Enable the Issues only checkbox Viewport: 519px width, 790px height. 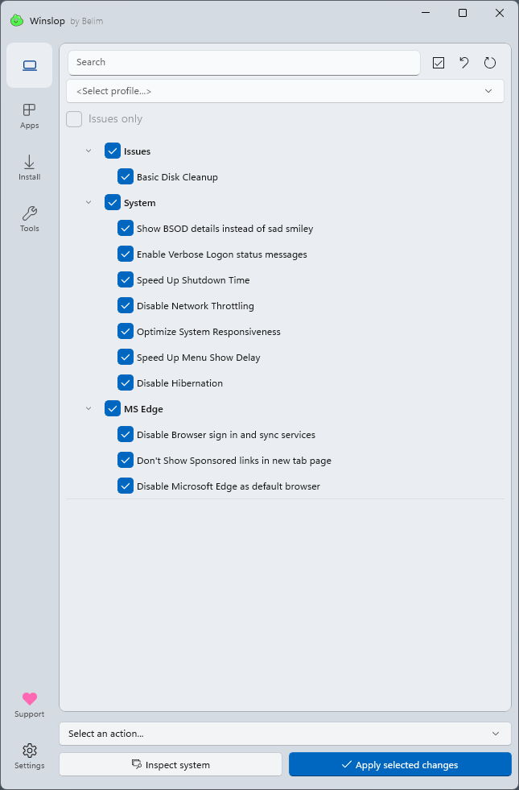pos(74,119)
